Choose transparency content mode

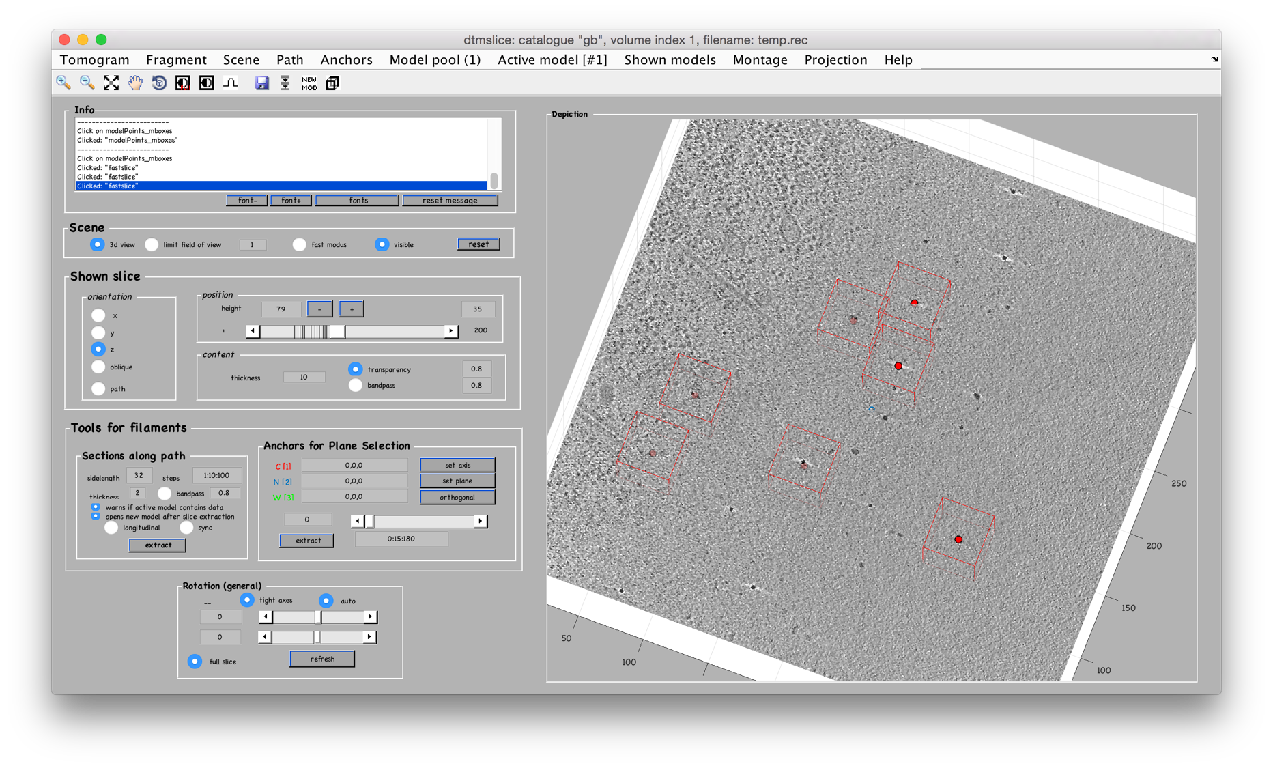pos(355,369)
